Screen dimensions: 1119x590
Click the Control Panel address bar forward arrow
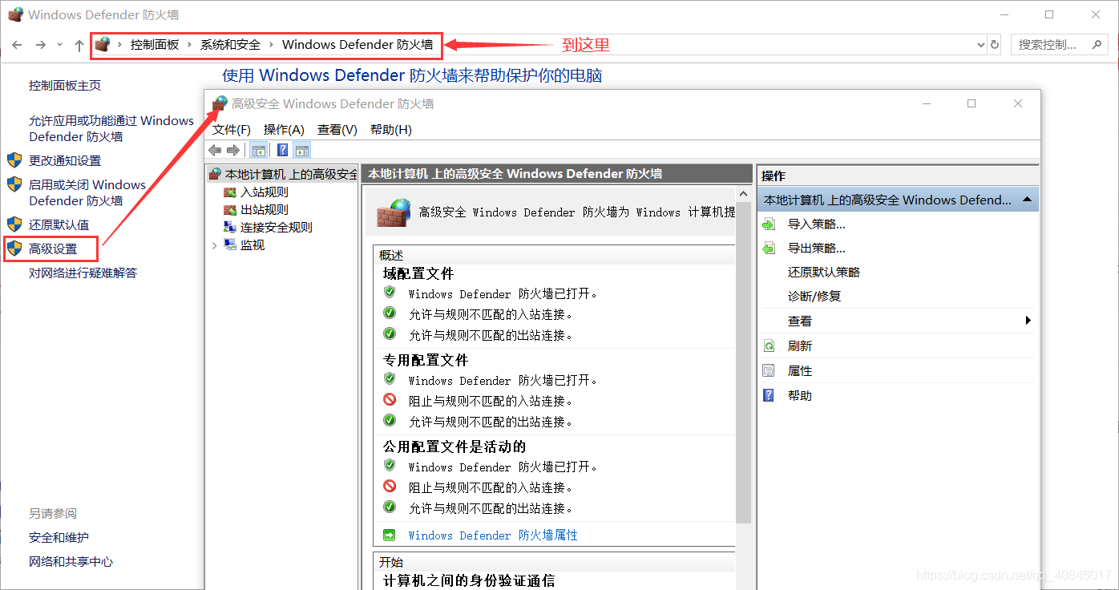point(41,45)
